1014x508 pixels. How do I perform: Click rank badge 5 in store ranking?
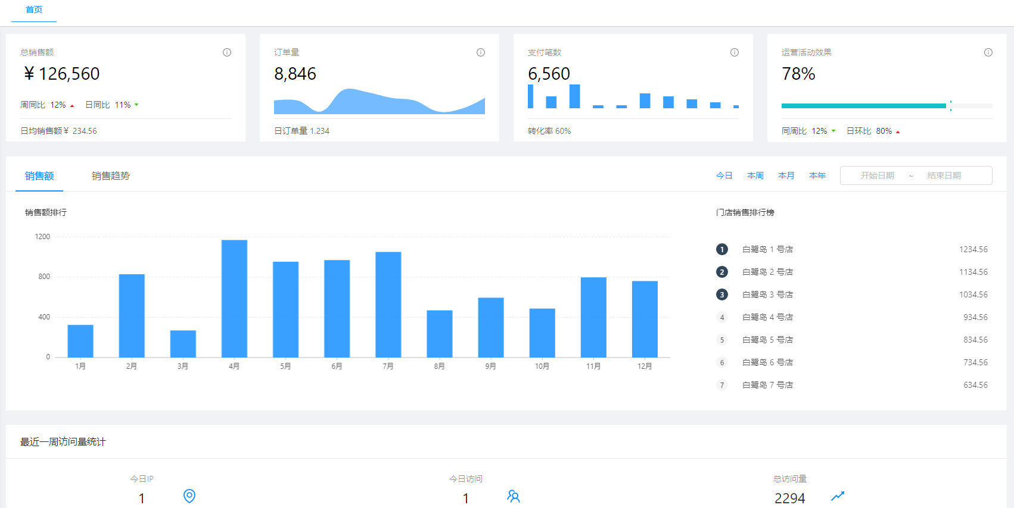(722, 340)
